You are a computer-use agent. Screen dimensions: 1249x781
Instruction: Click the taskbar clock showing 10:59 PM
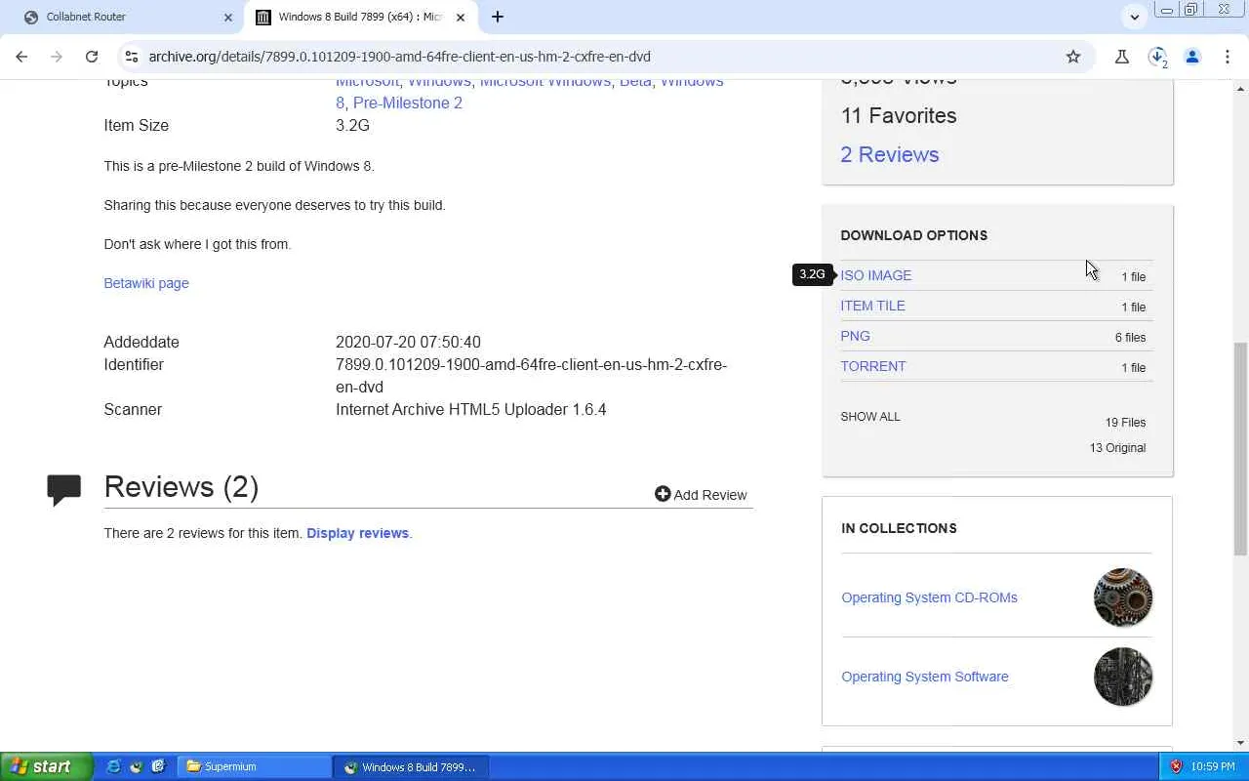(x=1214, y=766)
